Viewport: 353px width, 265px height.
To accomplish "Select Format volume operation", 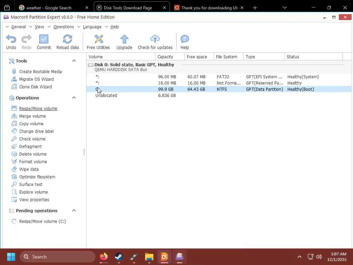I will point(33,162).
